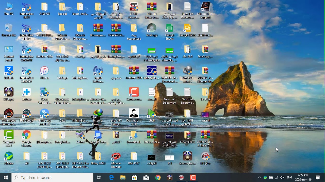Open the Action Center notifications

coord(318,177)
